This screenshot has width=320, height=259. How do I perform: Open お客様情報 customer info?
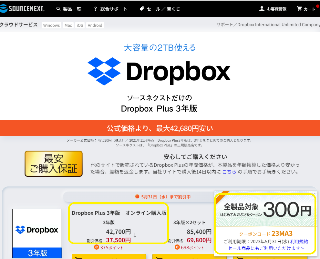276,9
